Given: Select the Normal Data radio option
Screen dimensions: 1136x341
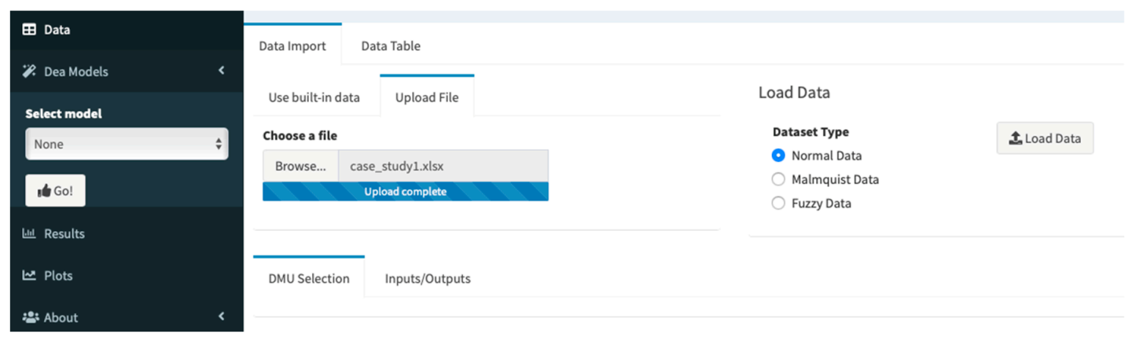Looking at the screenshot, I should (778, 156).
